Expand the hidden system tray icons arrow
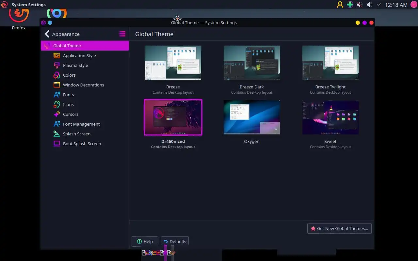Screen dimensions: 418x261 [x=379, y=5]
